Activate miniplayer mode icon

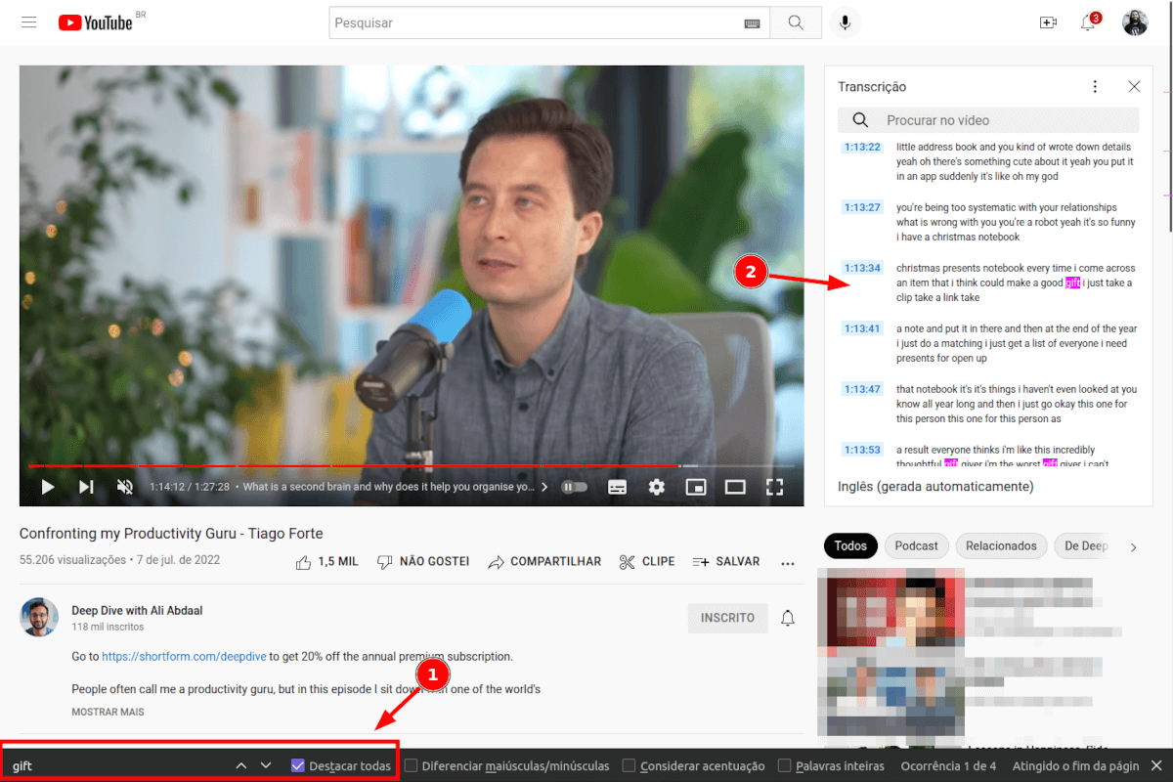pos(696,487)
